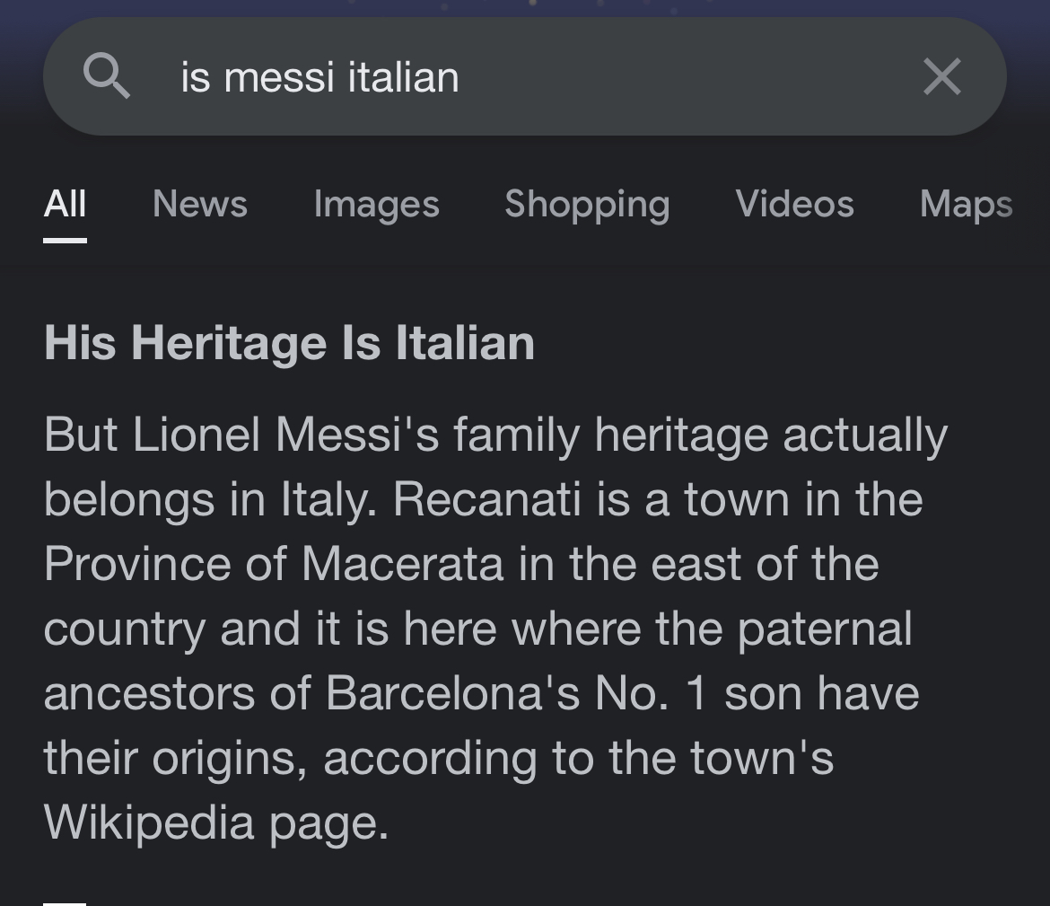Open the Maps tab

[x=966, y=204]
